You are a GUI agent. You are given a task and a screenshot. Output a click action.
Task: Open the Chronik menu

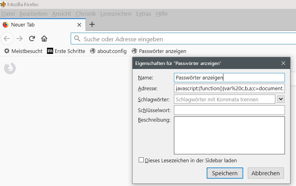pos(86,14)
